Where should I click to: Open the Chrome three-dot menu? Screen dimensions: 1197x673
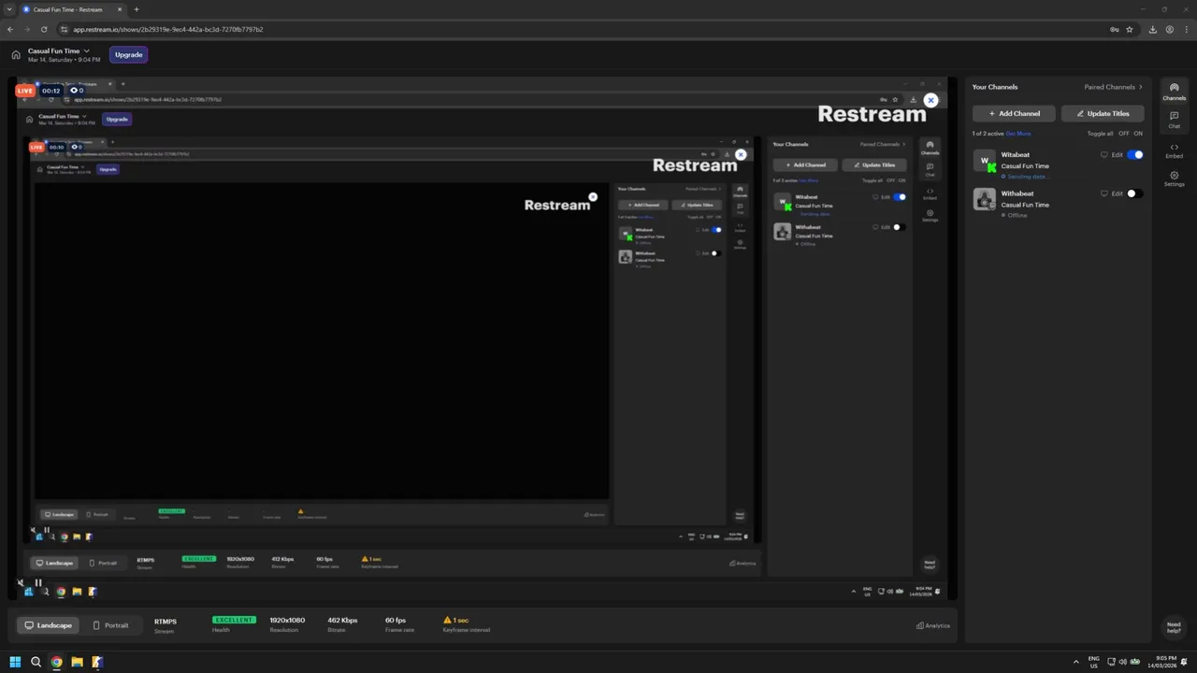pyautogui.click(x=1187, y=29)
